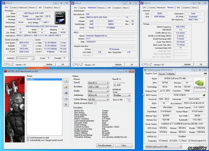Image resolution: width=209 pixels, height=151 pixels.
Task: Open the DirectX version dropdown
Action: (x=98, y=83)
